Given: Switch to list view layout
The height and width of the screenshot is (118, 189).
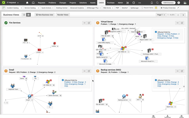Looking at the screenshot, I should (x=24, y=15).
